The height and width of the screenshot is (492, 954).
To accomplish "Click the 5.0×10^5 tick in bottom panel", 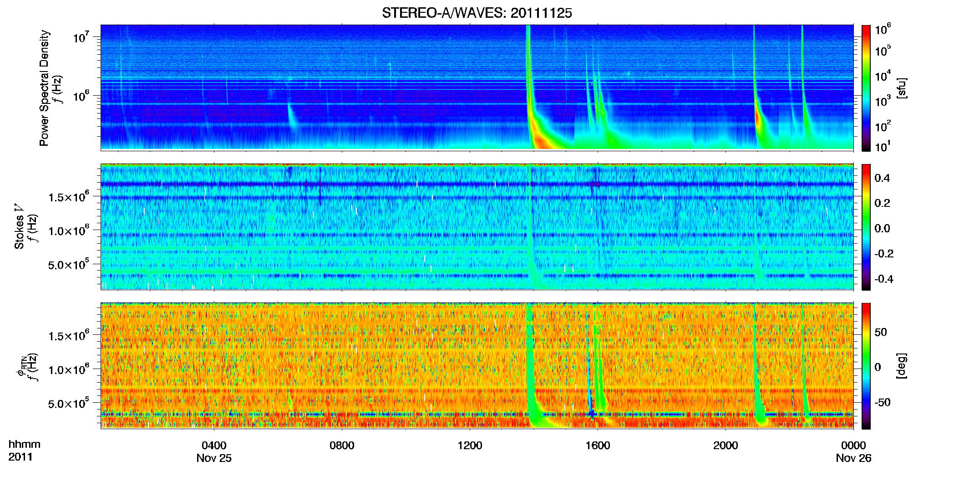I will [x=69, y=404].
